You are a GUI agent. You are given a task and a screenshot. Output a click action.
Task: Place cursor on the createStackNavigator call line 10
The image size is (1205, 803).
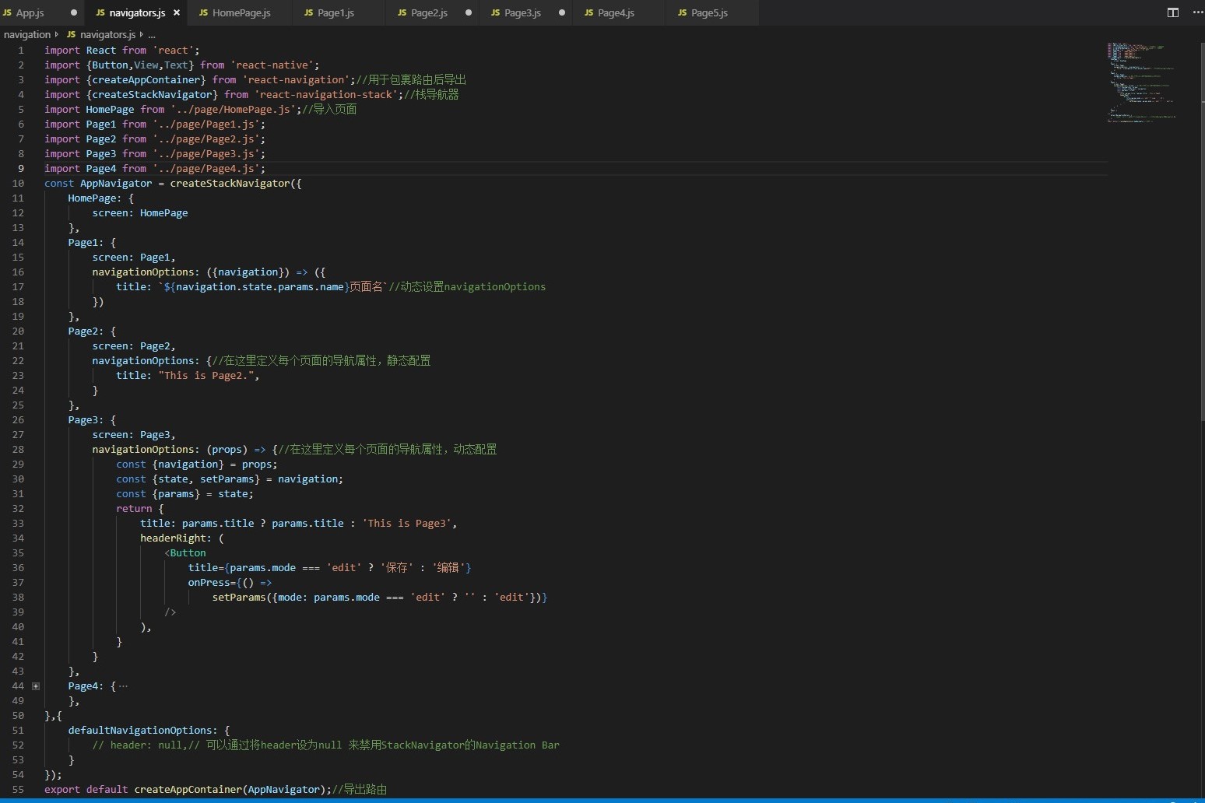[229, 184]
